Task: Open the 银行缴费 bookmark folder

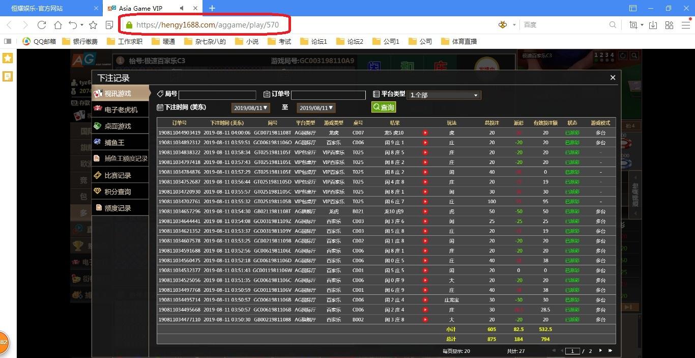Action: click(80, 41)
